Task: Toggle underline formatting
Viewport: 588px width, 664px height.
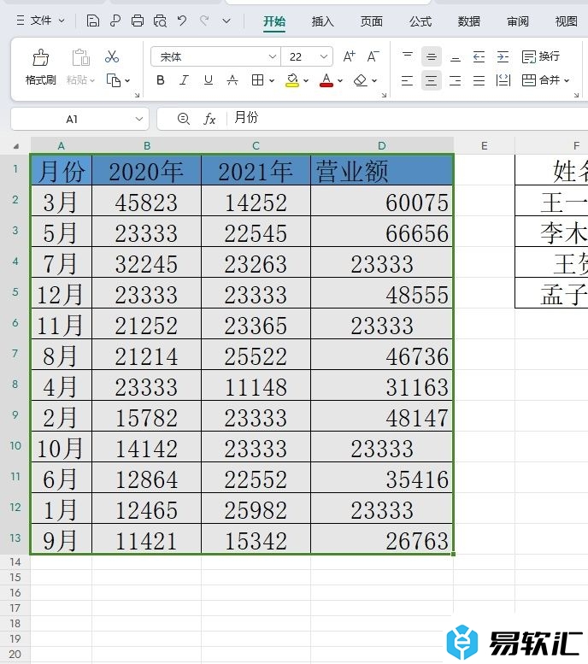Action: (208, 80)
